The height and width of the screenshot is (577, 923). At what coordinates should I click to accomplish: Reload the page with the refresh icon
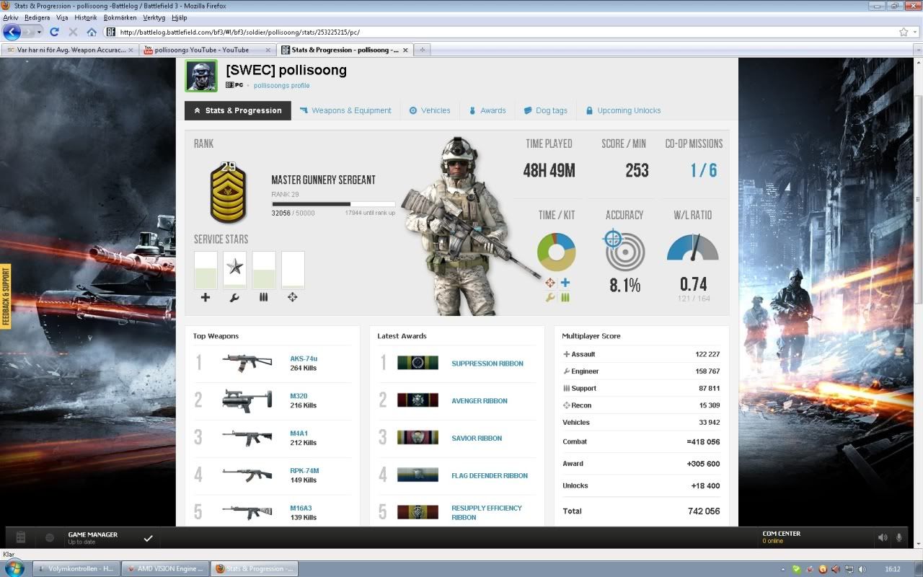click(x=54, y=32)
